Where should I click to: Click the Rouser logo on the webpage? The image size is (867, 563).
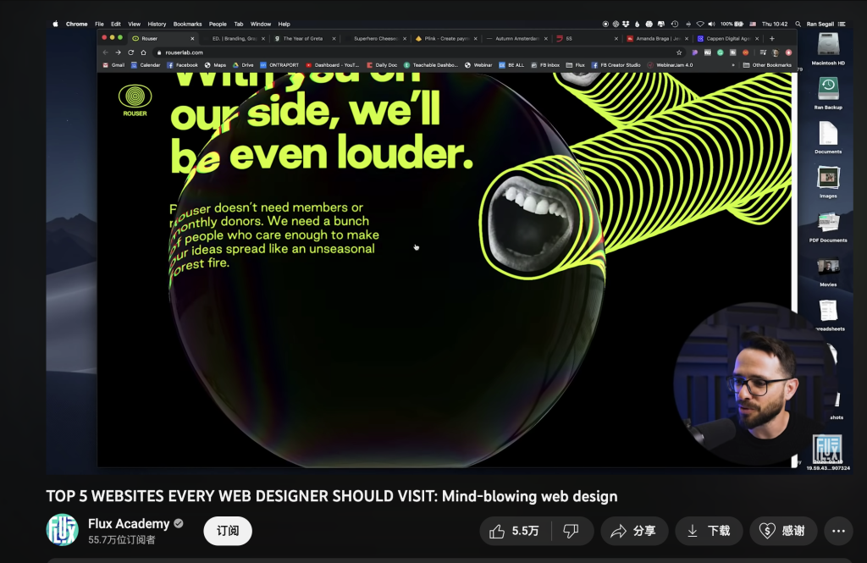coord(134,101)
